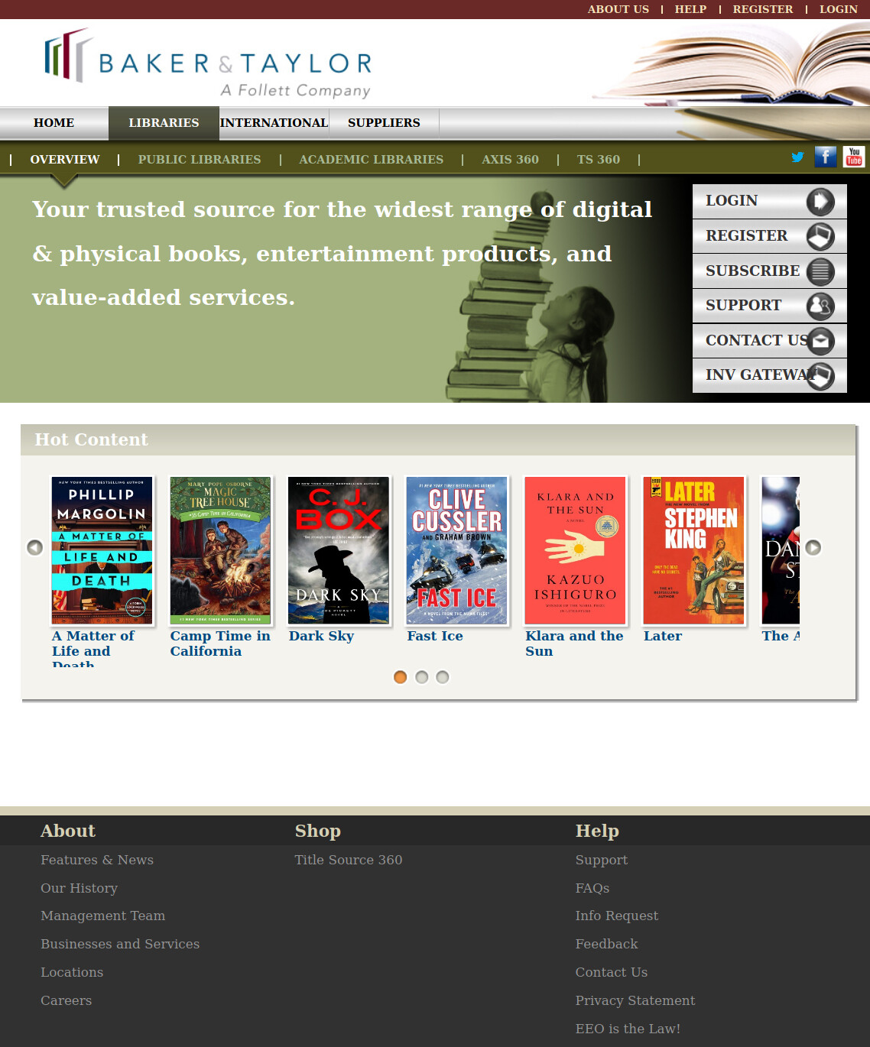This screenshot has width=870, height=1047.
Task: Open Feedback footer link
Action: click(606, 944)
